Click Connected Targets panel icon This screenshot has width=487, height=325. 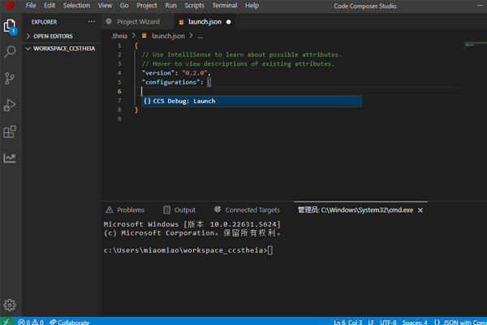218,210
